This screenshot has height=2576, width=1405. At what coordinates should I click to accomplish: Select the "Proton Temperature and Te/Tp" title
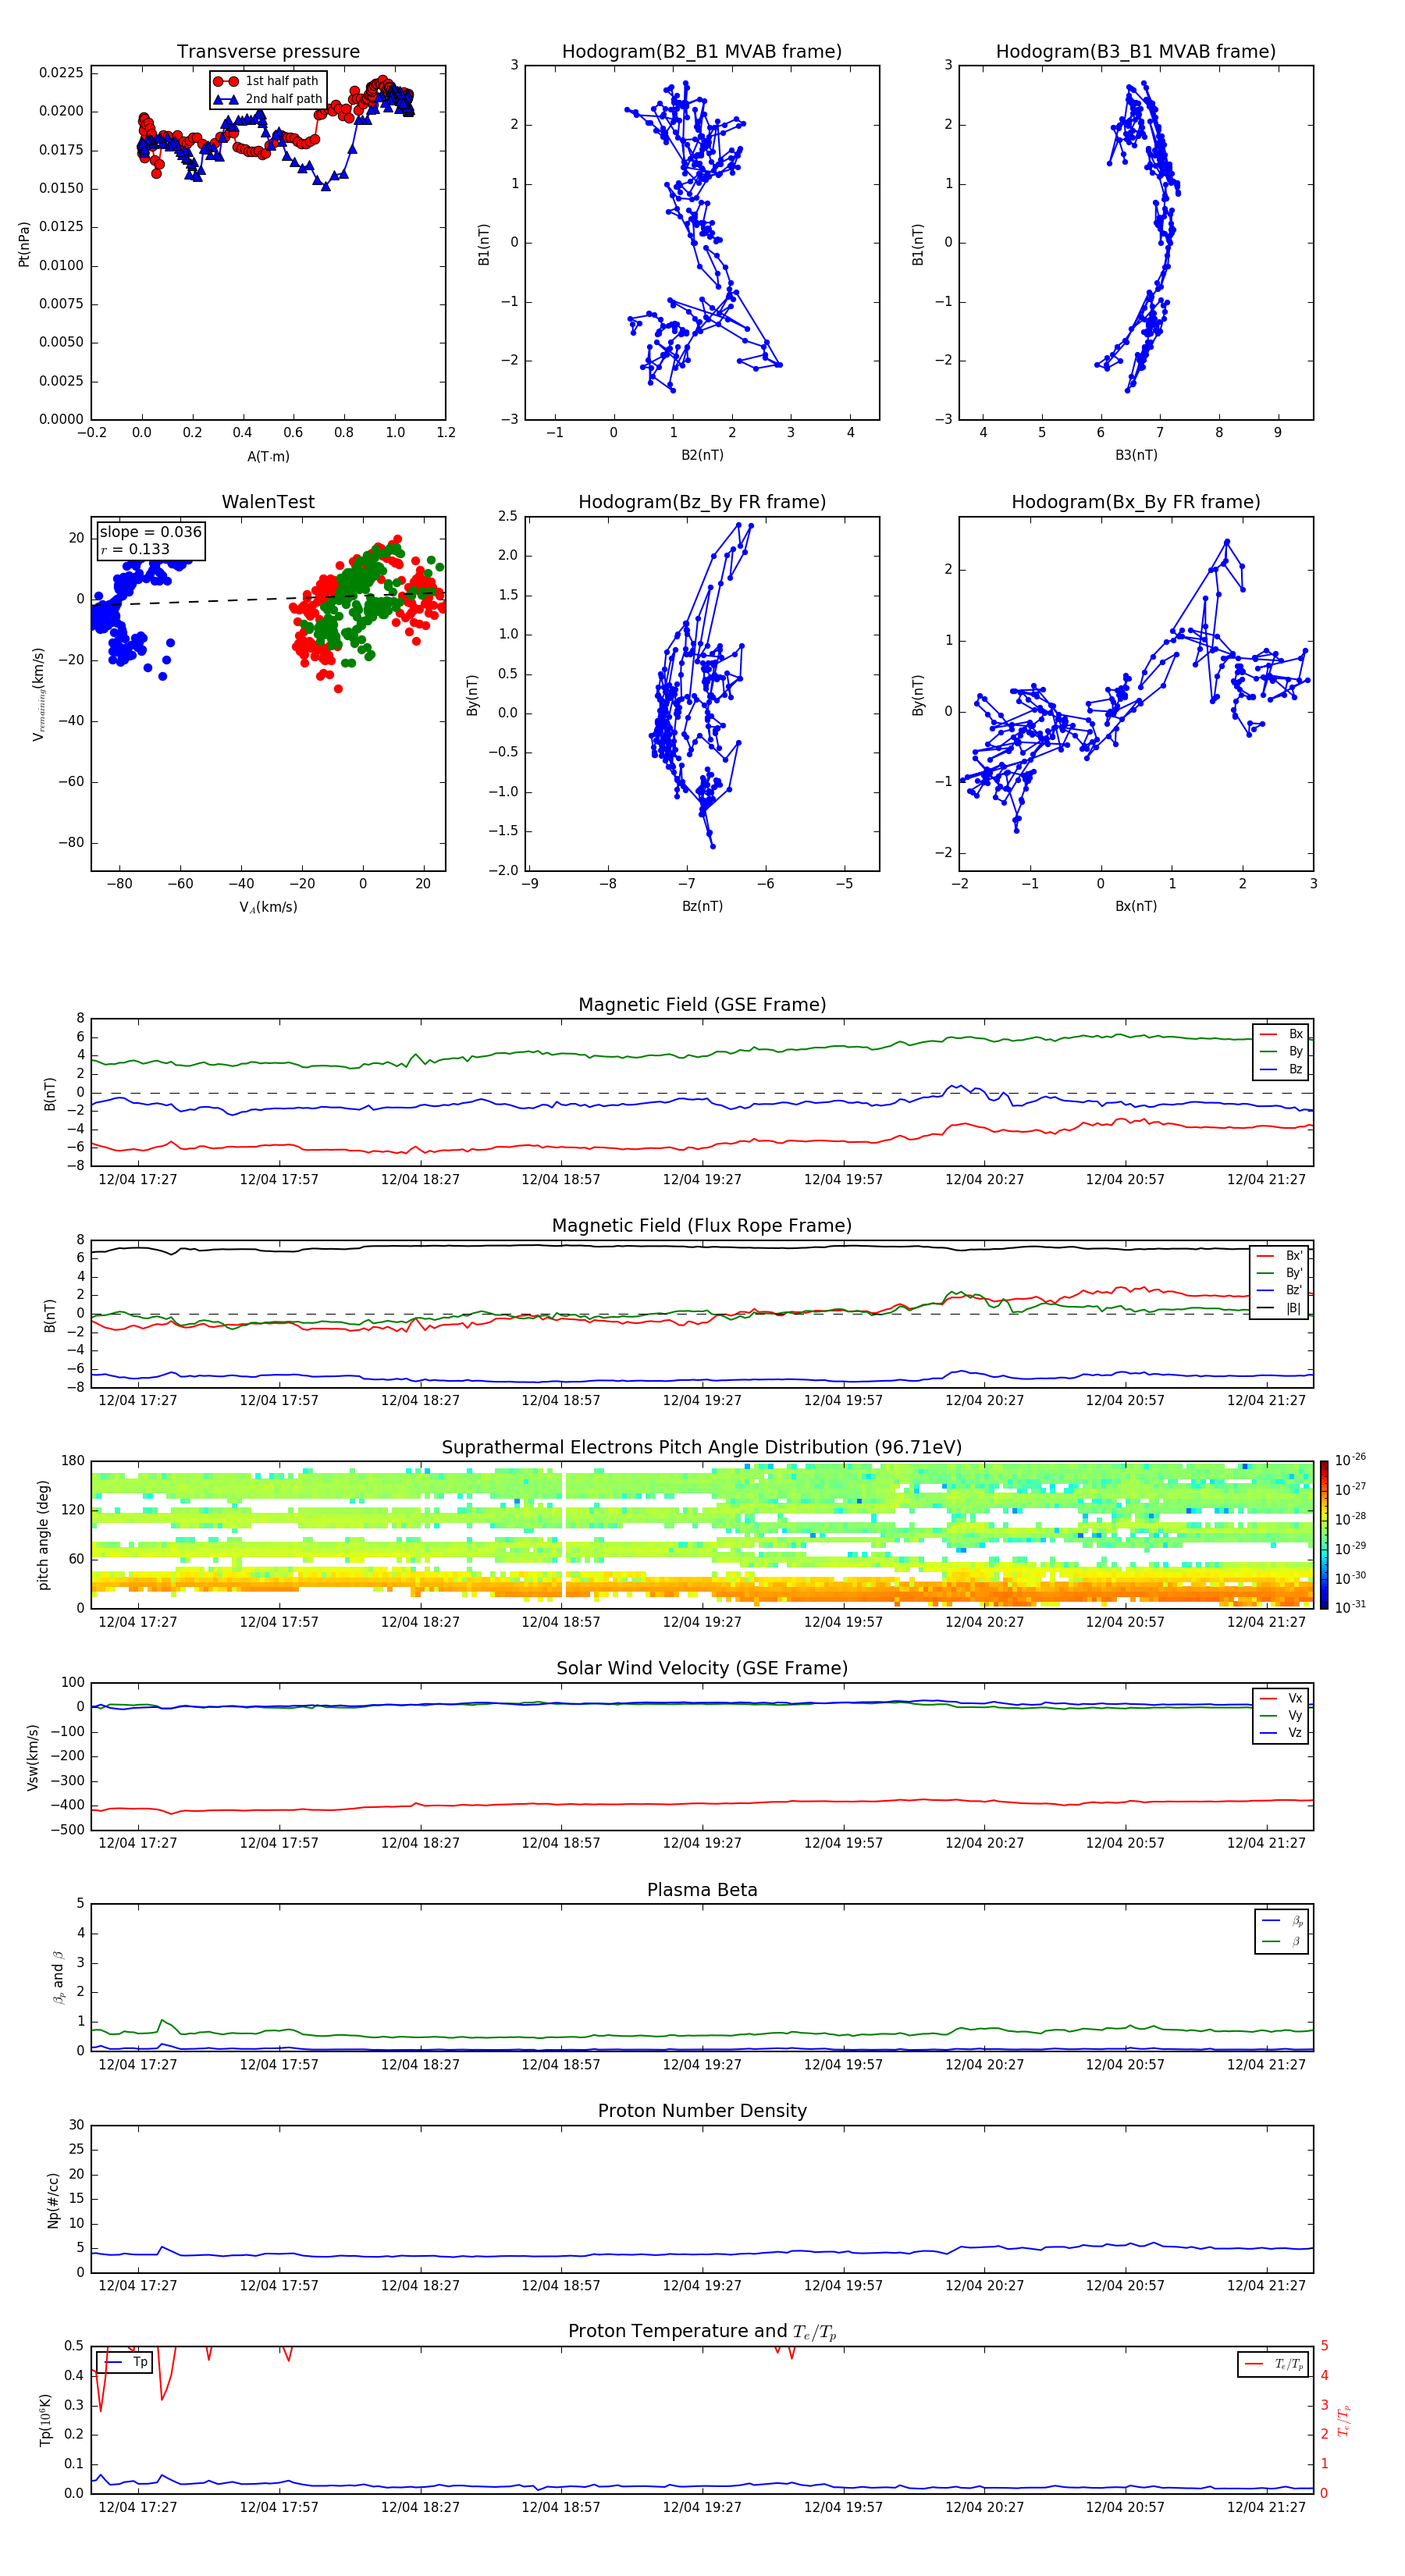(x=702, y=2331)
